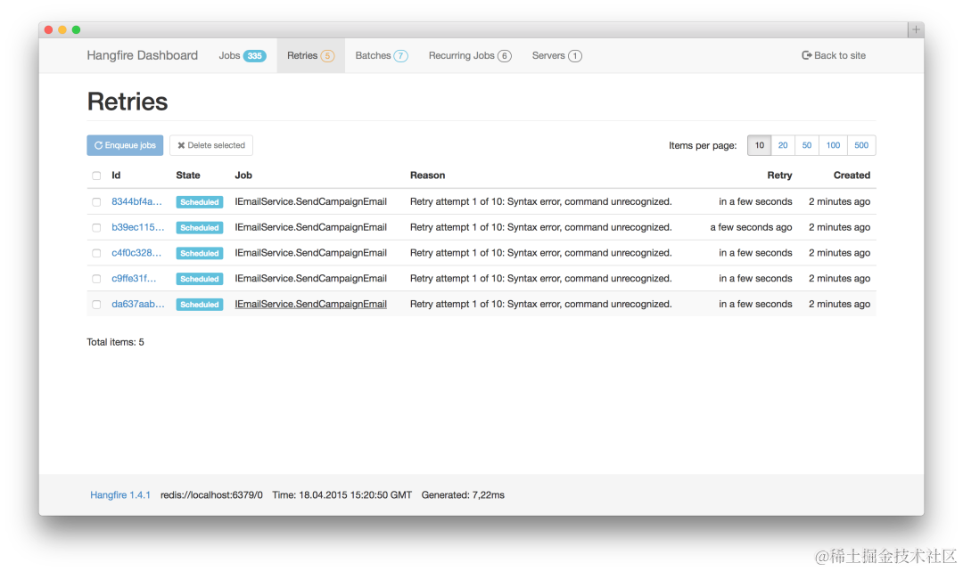The height and width of the screenshot is (571, 963).
Task: Open job id c9ffe31f link
Action: pyautogui.click(x=134, y=279)
